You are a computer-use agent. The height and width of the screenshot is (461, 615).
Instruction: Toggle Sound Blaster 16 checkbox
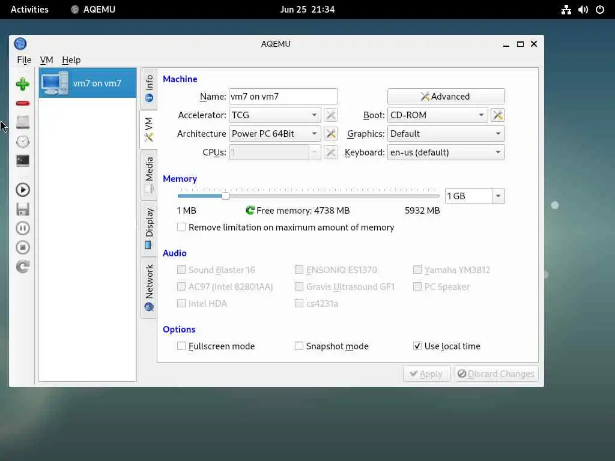181,270
